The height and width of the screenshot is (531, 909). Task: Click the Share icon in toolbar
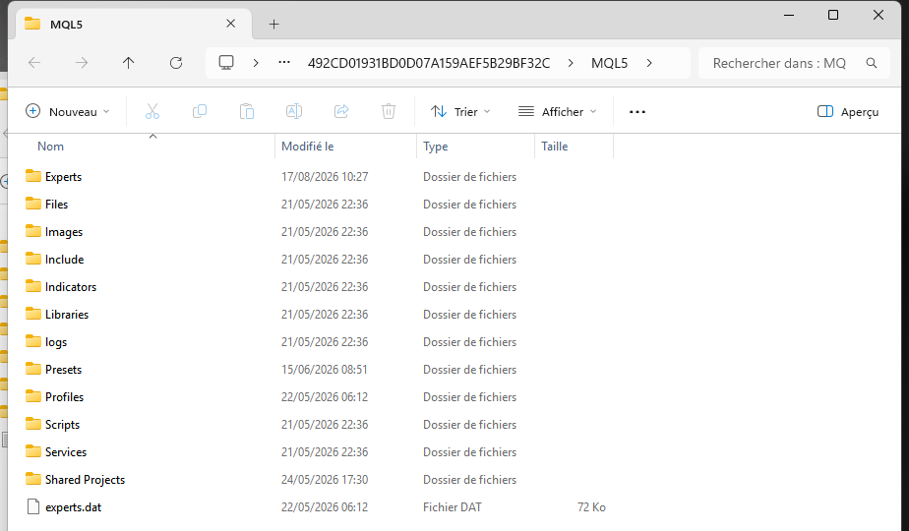[x=341, y=111]
